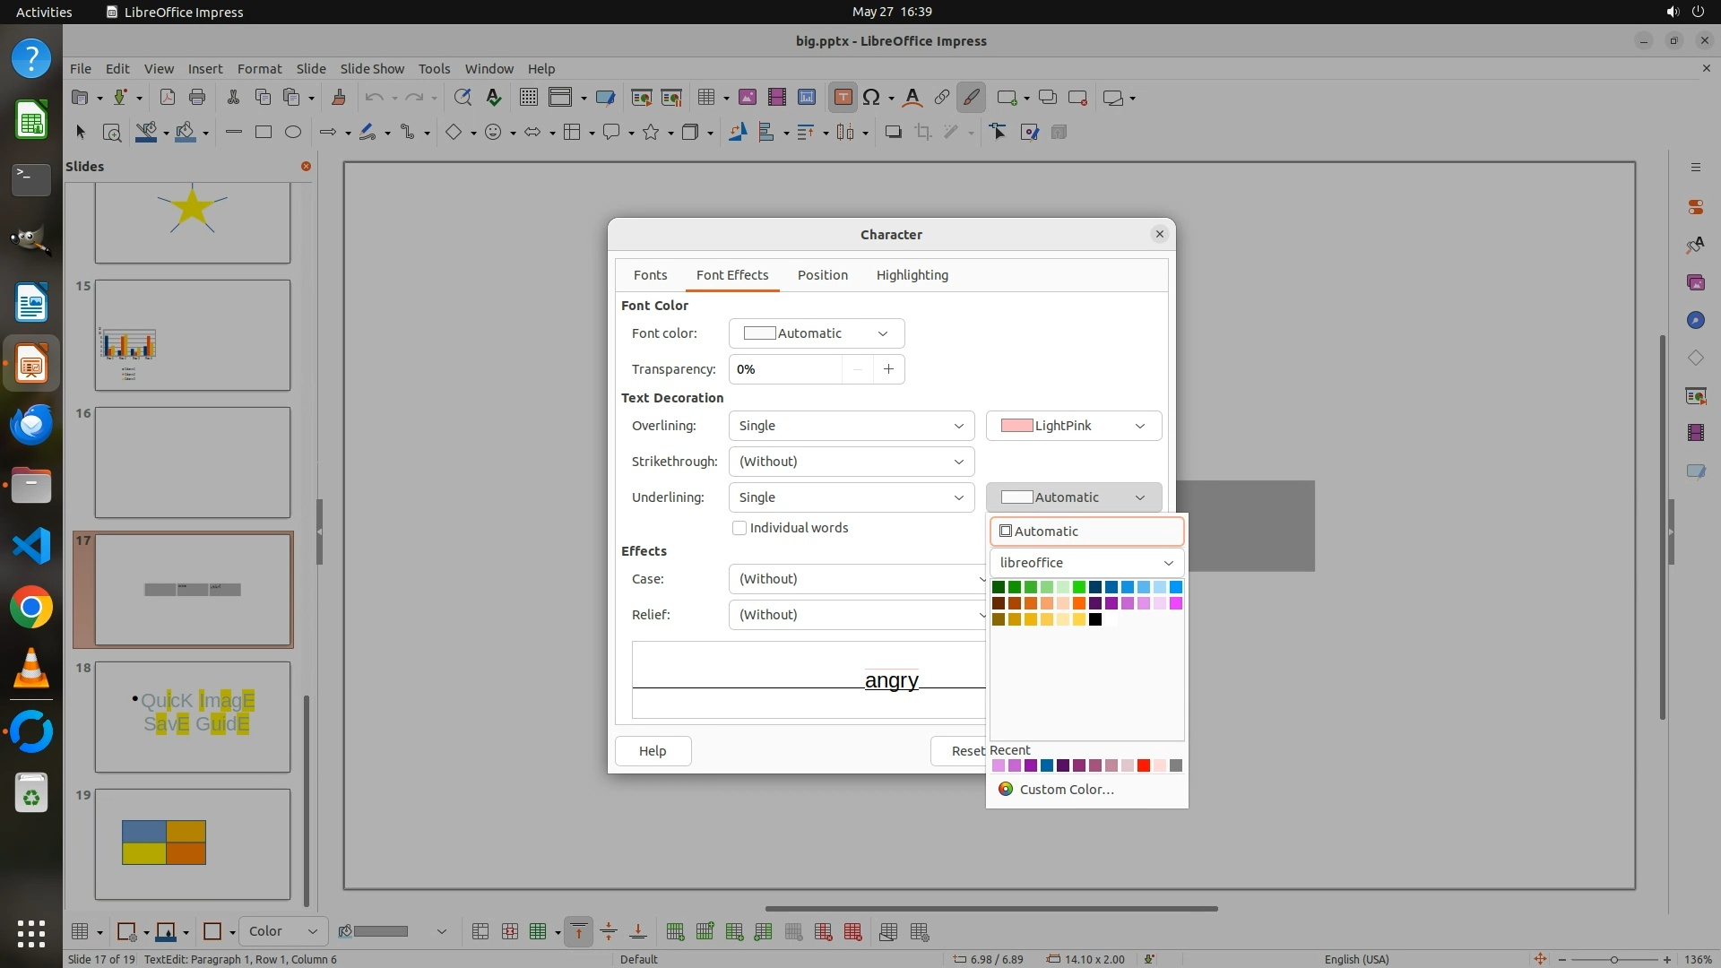This screenshot has height=968, width=1721.
Task: Increase transparency with the plus button
Action: pos(888,369)
